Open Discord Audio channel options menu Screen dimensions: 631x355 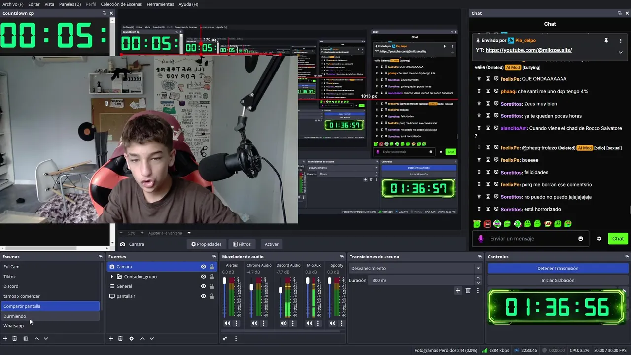293,323
